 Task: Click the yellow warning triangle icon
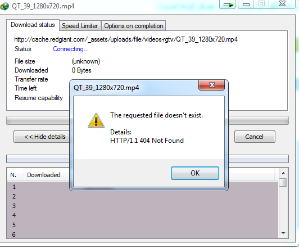coord(96,120)
